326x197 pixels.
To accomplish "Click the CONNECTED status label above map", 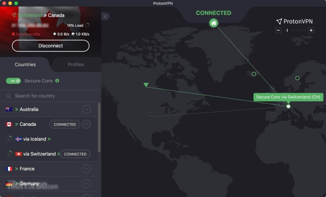I will (x=214, y=13).
